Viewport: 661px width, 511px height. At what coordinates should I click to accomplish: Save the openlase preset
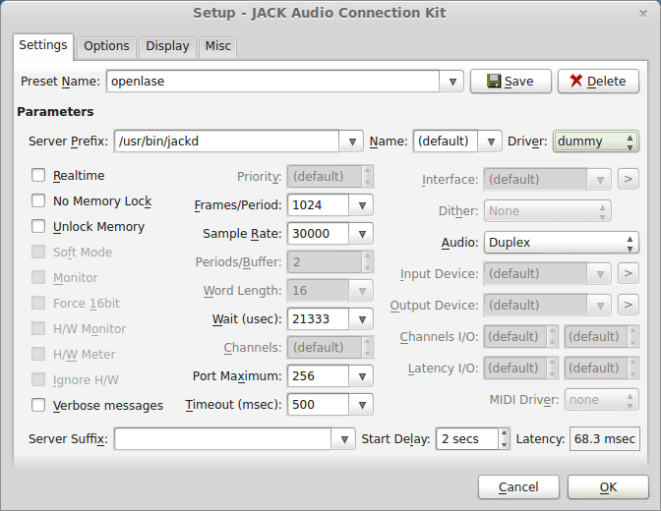point(511,82)
